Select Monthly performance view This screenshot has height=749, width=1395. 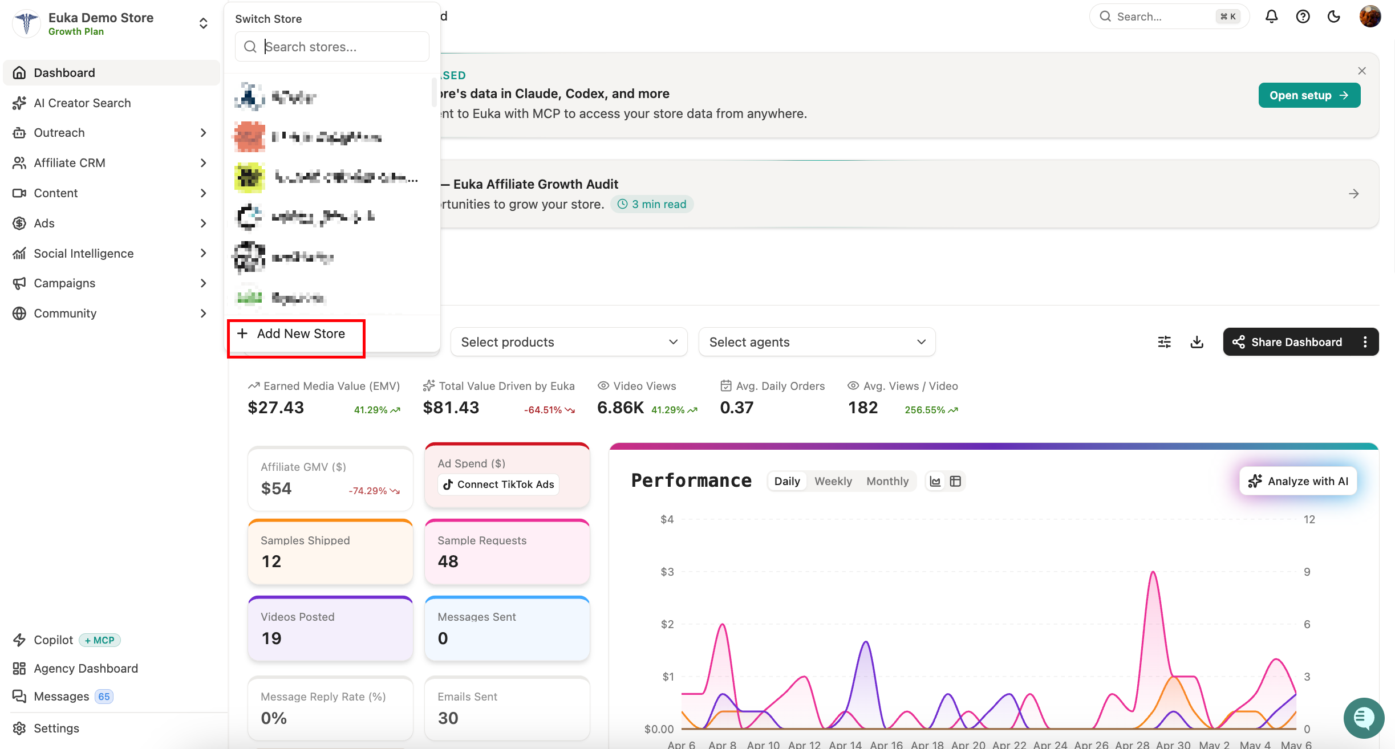coord(887,482)
